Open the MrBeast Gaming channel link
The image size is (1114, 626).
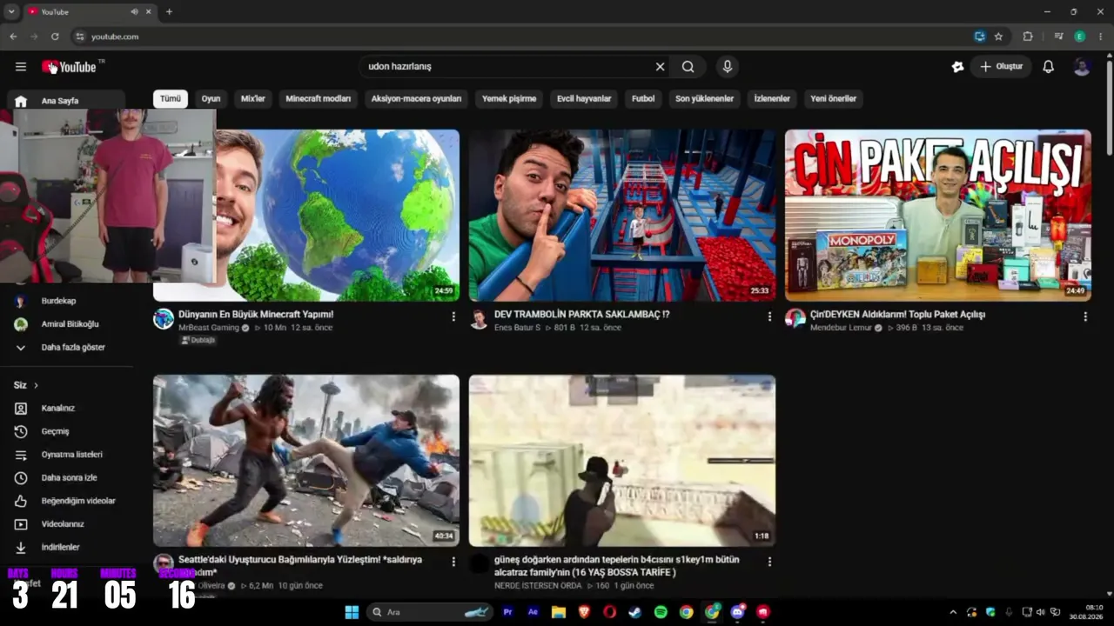coord(209,329)
